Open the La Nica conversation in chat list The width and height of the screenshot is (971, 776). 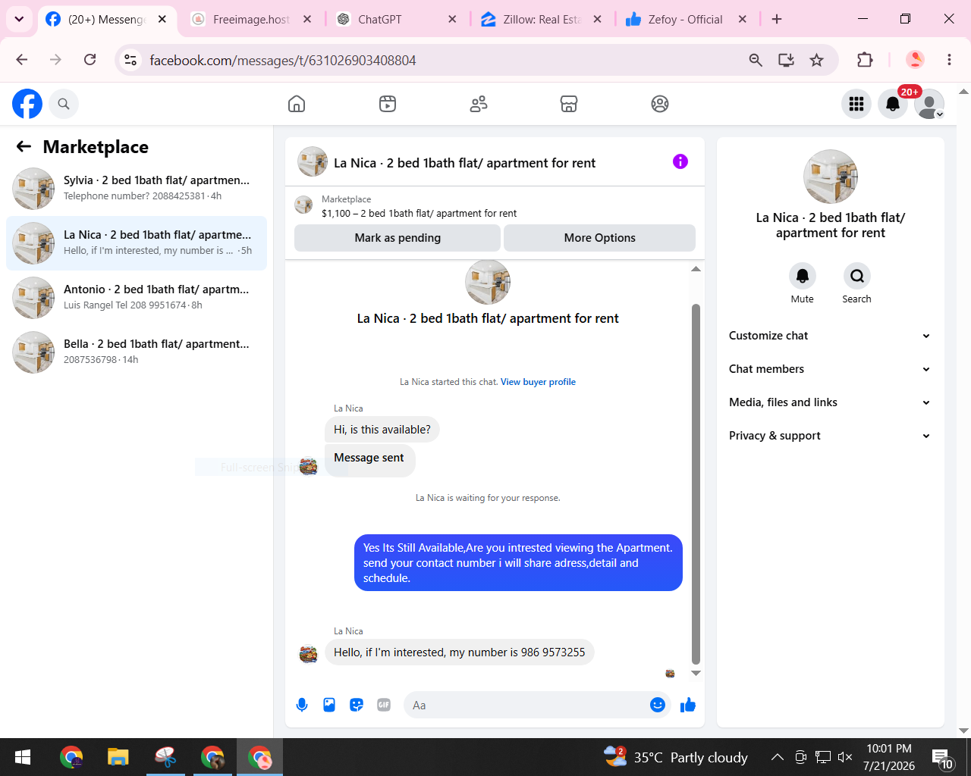point(137,243)
